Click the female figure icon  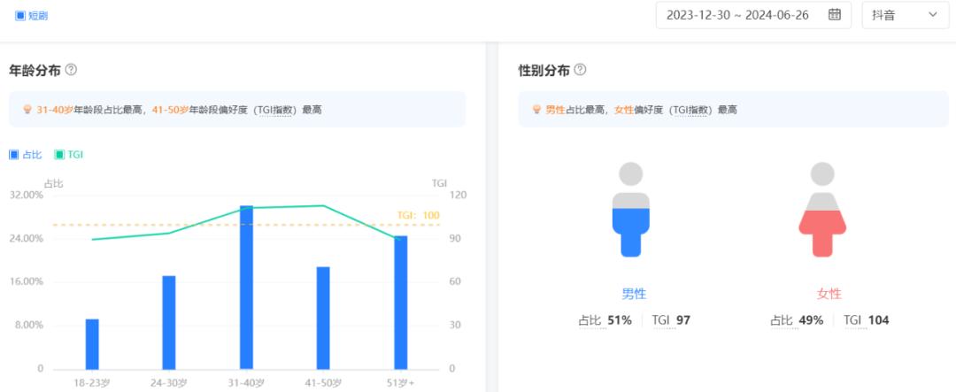[x=822, y=209]
